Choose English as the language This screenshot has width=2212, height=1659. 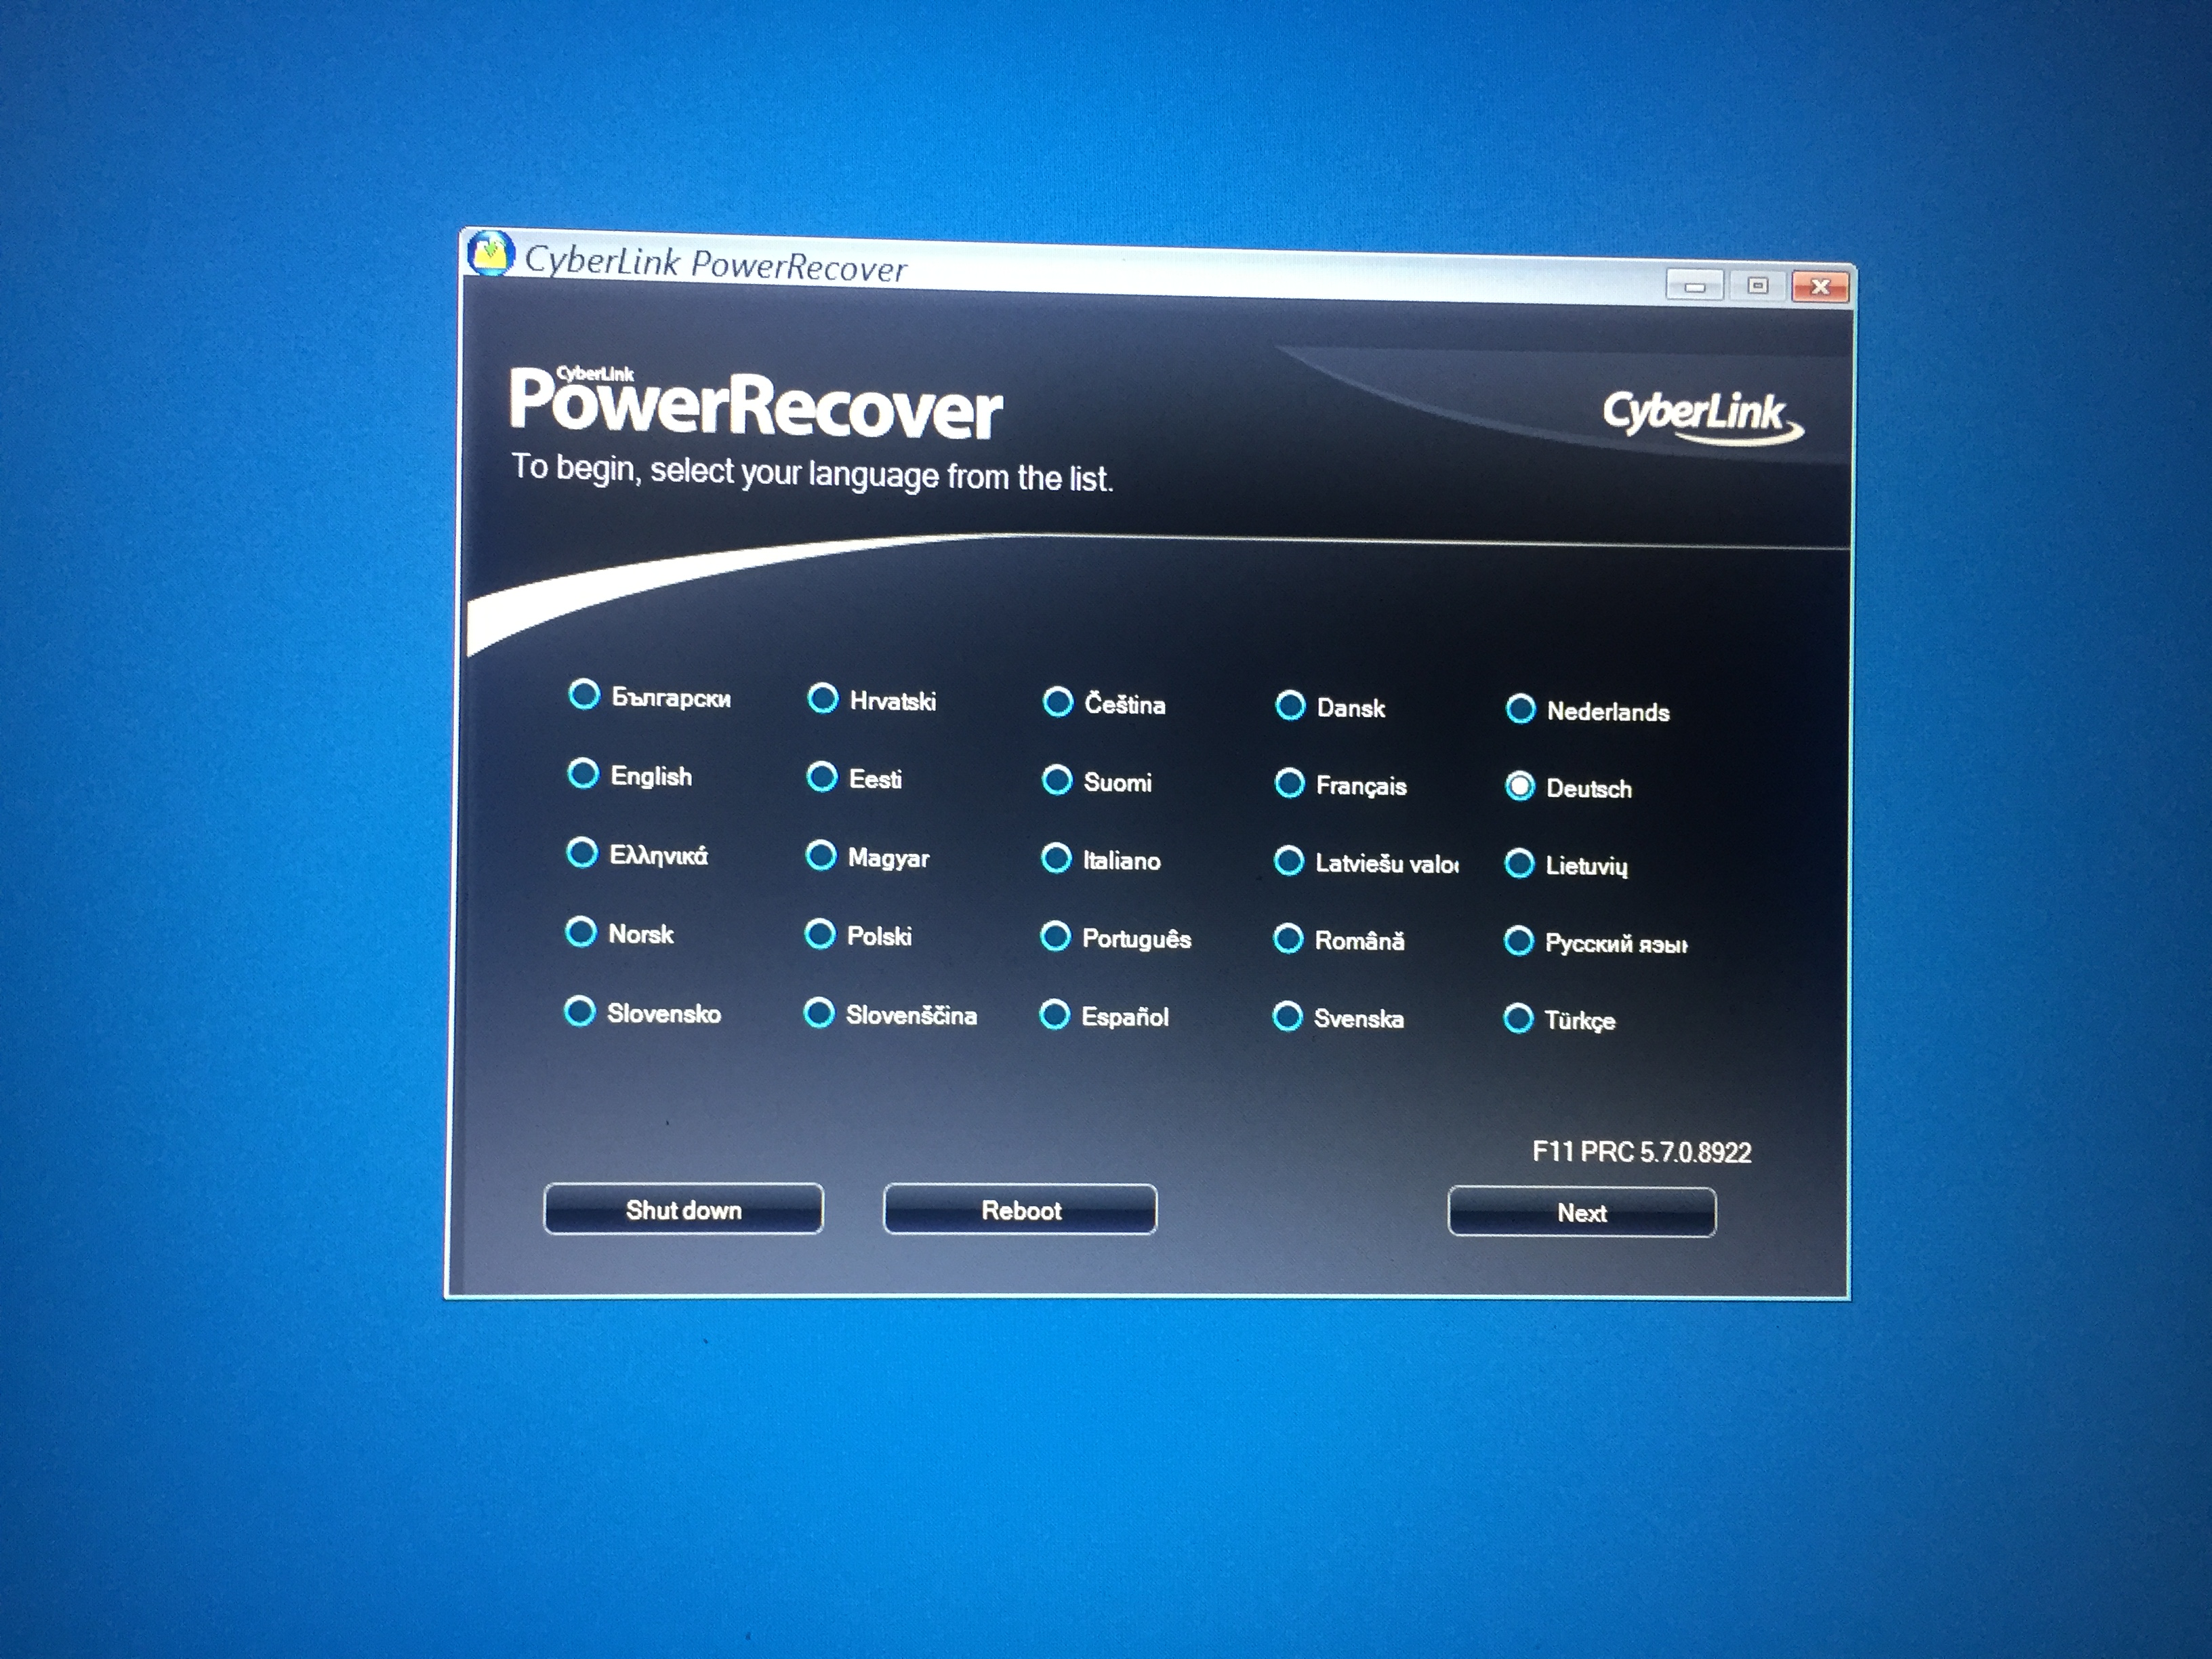click(583, 773)
